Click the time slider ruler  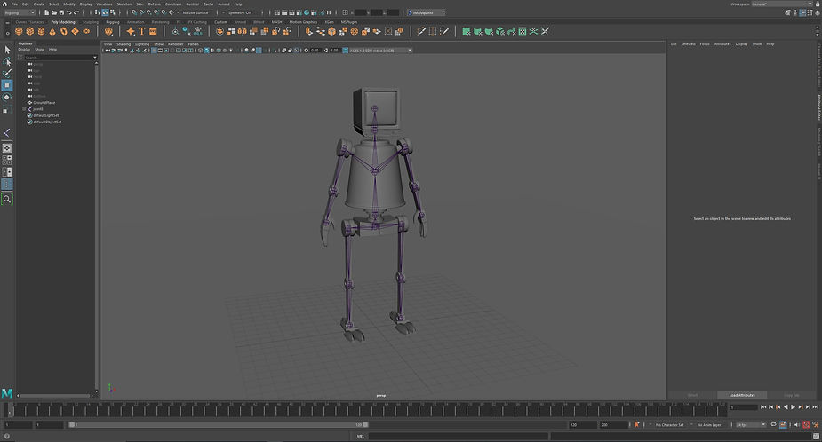click(x=367, y=408)
